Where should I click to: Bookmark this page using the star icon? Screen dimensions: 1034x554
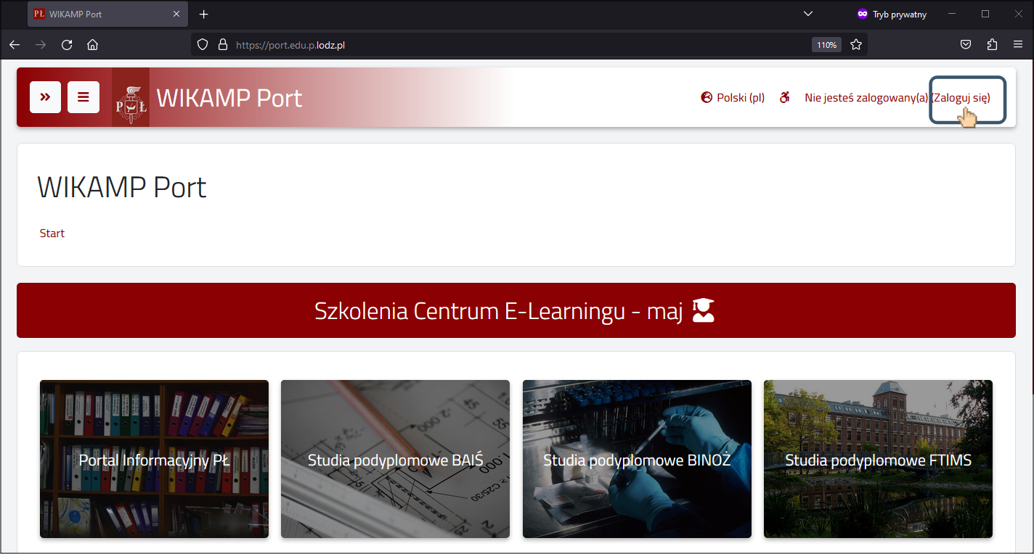[856, 44]
